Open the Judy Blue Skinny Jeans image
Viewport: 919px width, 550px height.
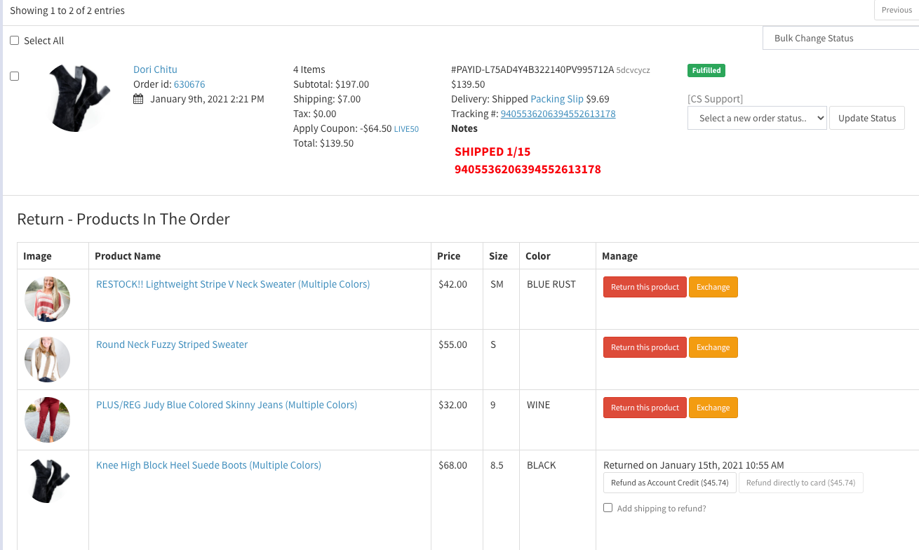pos(47,420)
